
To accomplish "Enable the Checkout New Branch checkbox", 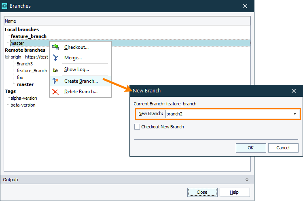I will click(137, 127).
